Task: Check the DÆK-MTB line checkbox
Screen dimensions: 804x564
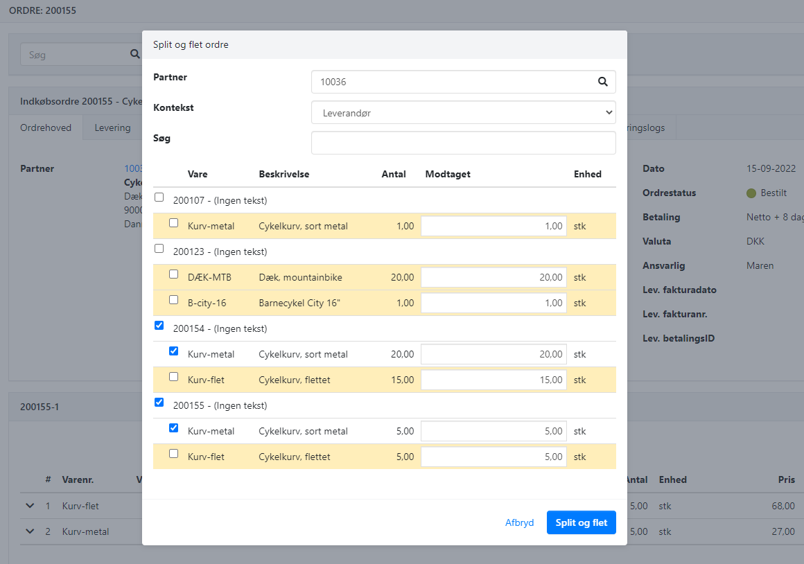Action: (x=174, y=274)
